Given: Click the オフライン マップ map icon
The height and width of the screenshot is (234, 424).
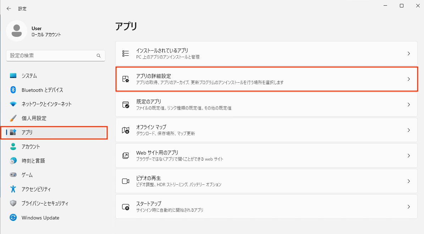Looking at the screenshot, I should point(126,130).
